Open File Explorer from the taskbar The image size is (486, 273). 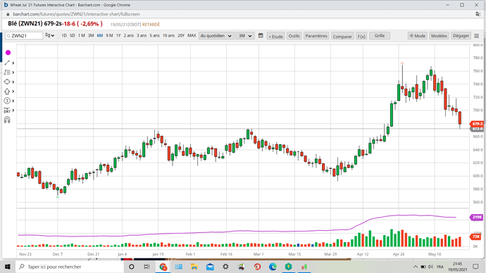(x=194, y=267)
